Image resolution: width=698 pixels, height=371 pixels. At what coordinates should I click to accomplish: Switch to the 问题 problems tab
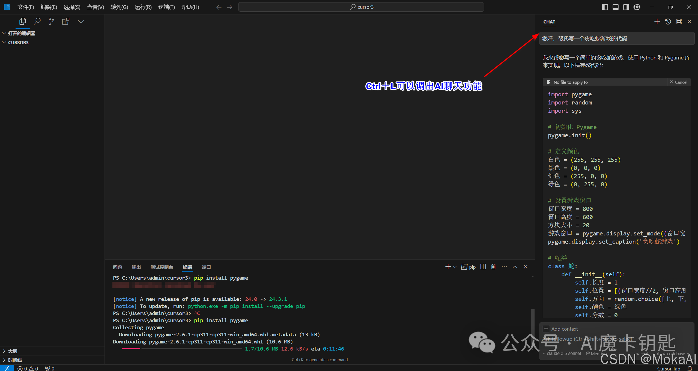click(117, 267)
